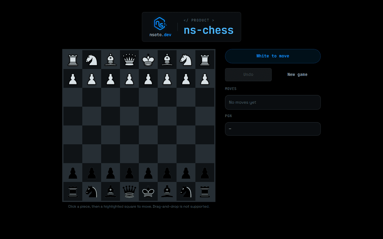Click the 'No moves yet' moves box
This screenshot has width=383, height=239.
[x=273, y=102]
